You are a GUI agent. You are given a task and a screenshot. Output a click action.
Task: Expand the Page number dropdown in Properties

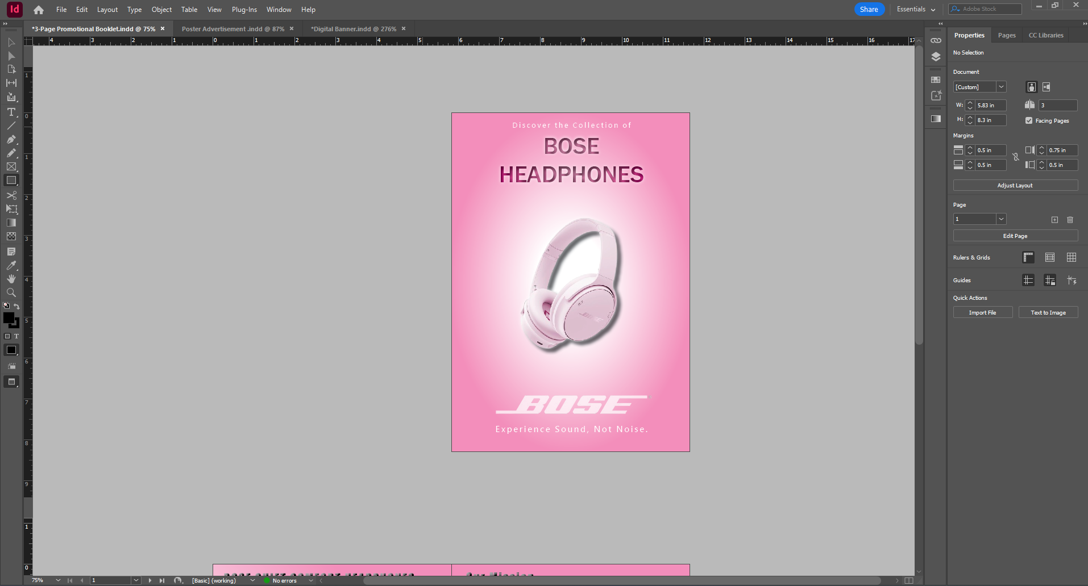tap(1001, 219)
